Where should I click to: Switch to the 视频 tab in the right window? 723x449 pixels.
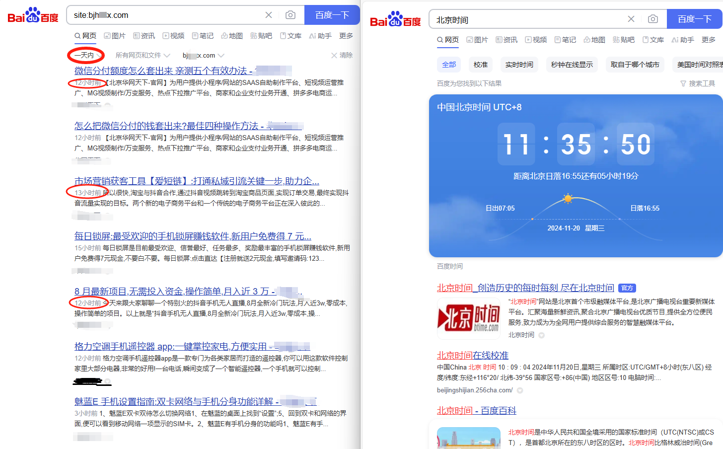tap(536, 40)
